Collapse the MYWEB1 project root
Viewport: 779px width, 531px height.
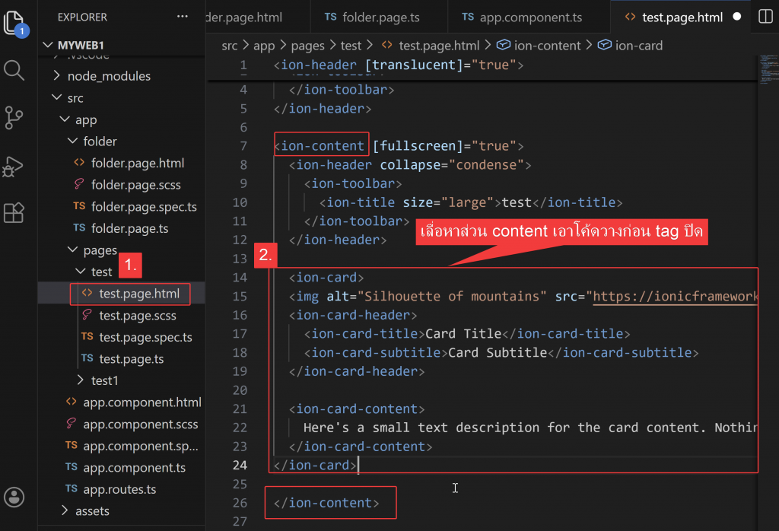tap(81, 45)
